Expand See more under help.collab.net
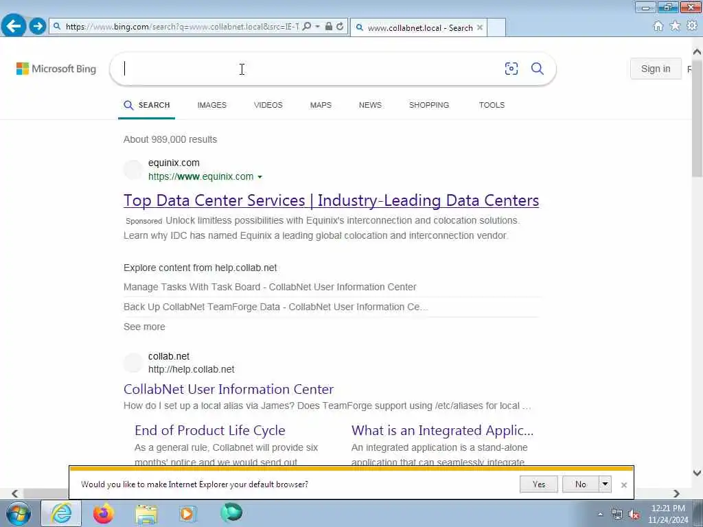The image size is (703, 527). click(x=144, y=327)
